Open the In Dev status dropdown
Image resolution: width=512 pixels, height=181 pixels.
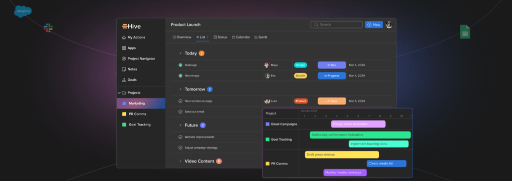[x=332, y=65]
